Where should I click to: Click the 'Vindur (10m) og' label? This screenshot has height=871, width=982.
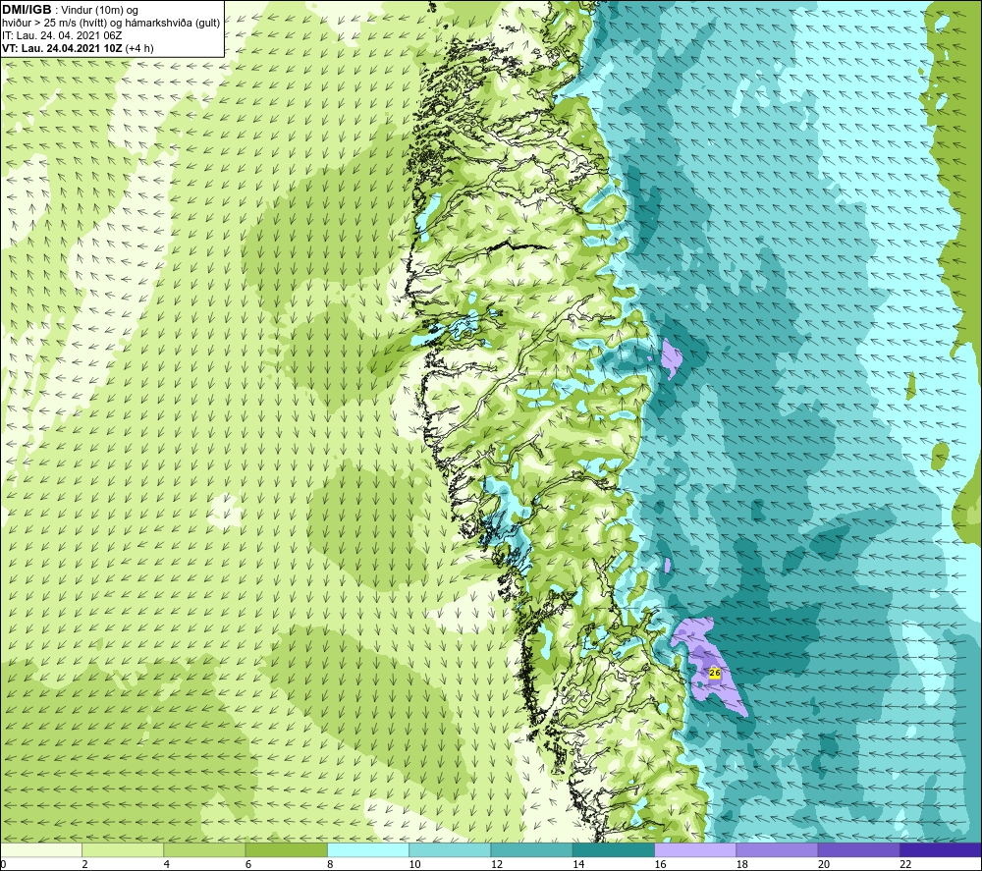click(101, 11)
